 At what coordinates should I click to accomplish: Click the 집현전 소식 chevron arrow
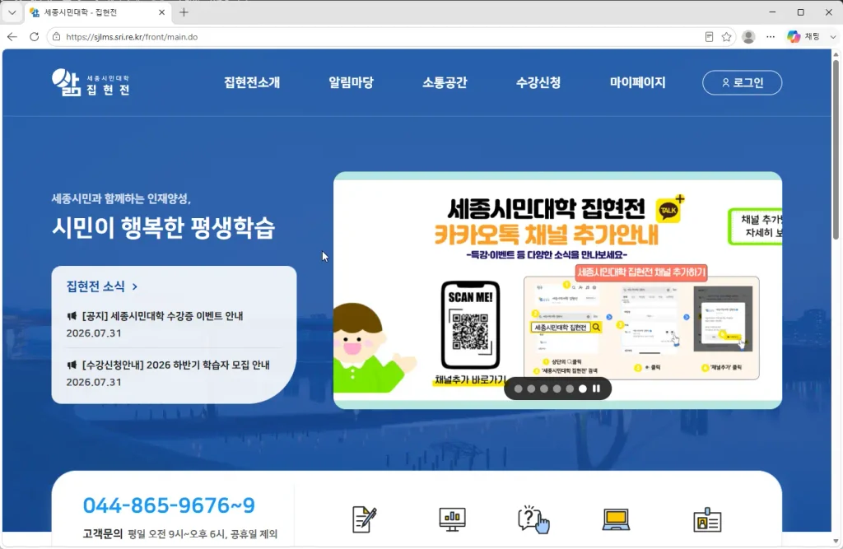[134, 286]
